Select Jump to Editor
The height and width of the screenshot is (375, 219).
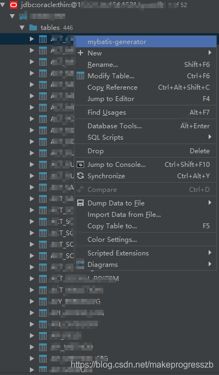[x=146, y=99]
